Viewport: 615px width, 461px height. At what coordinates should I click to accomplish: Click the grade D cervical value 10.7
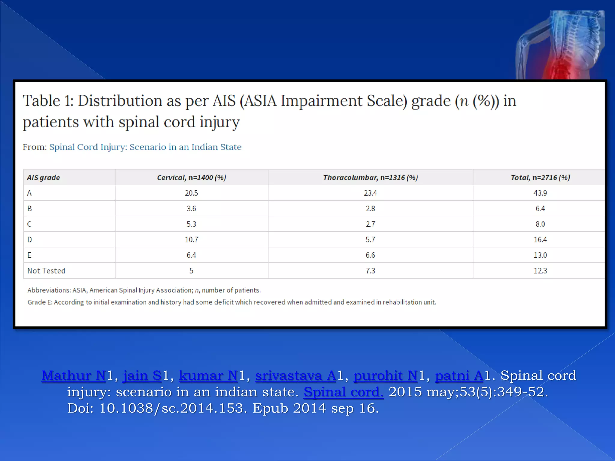pos(191,240)
